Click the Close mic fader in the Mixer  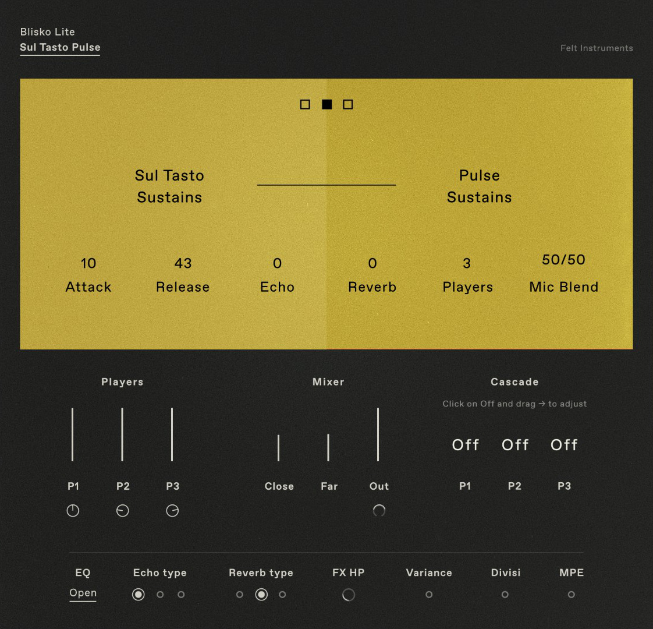tap(279, 447)
